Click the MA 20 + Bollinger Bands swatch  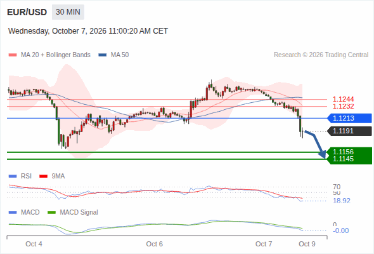click(13, 55)
